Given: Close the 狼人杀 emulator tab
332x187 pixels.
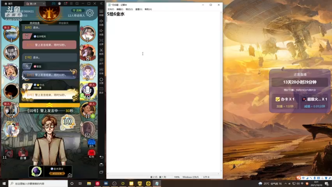Looking at the screenshot, I should coord(44,4).
